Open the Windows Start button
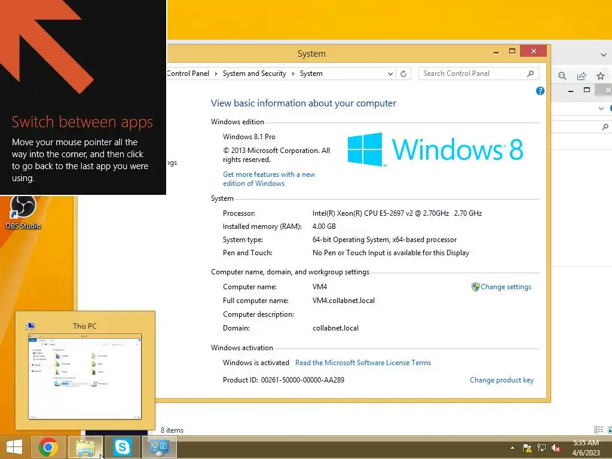 [14, 447]
